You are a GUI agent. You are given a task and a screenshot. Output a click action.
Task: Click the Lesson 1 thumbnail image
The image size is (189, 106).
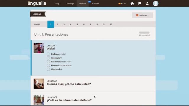[x=39, y=48]
